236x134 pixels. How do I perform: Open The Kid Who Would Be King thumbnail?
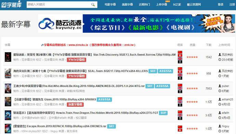click(8, 88)
